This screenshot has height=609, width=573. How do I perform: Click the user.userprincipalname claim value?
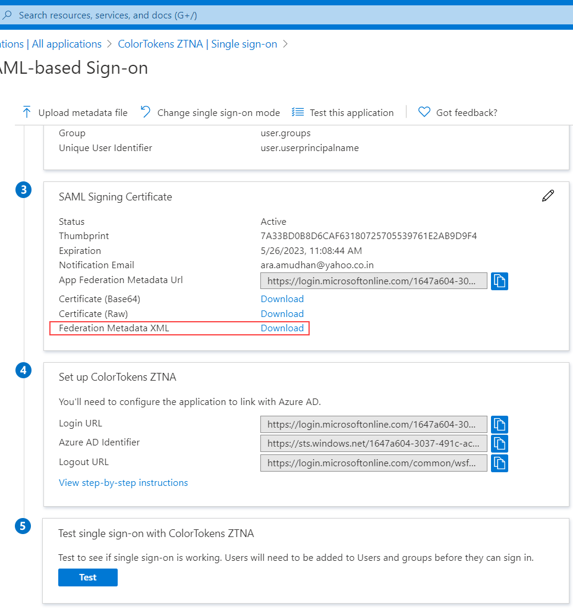310,148
